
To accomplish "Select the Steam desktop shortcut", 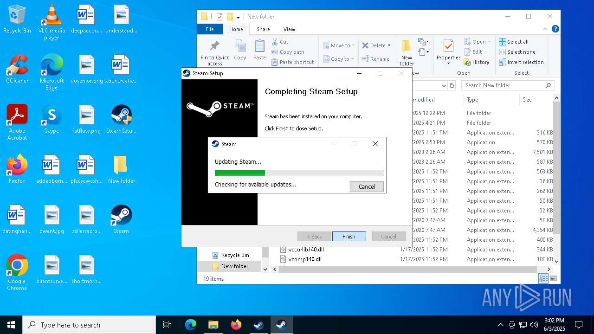I will click(x=121, y=219).
